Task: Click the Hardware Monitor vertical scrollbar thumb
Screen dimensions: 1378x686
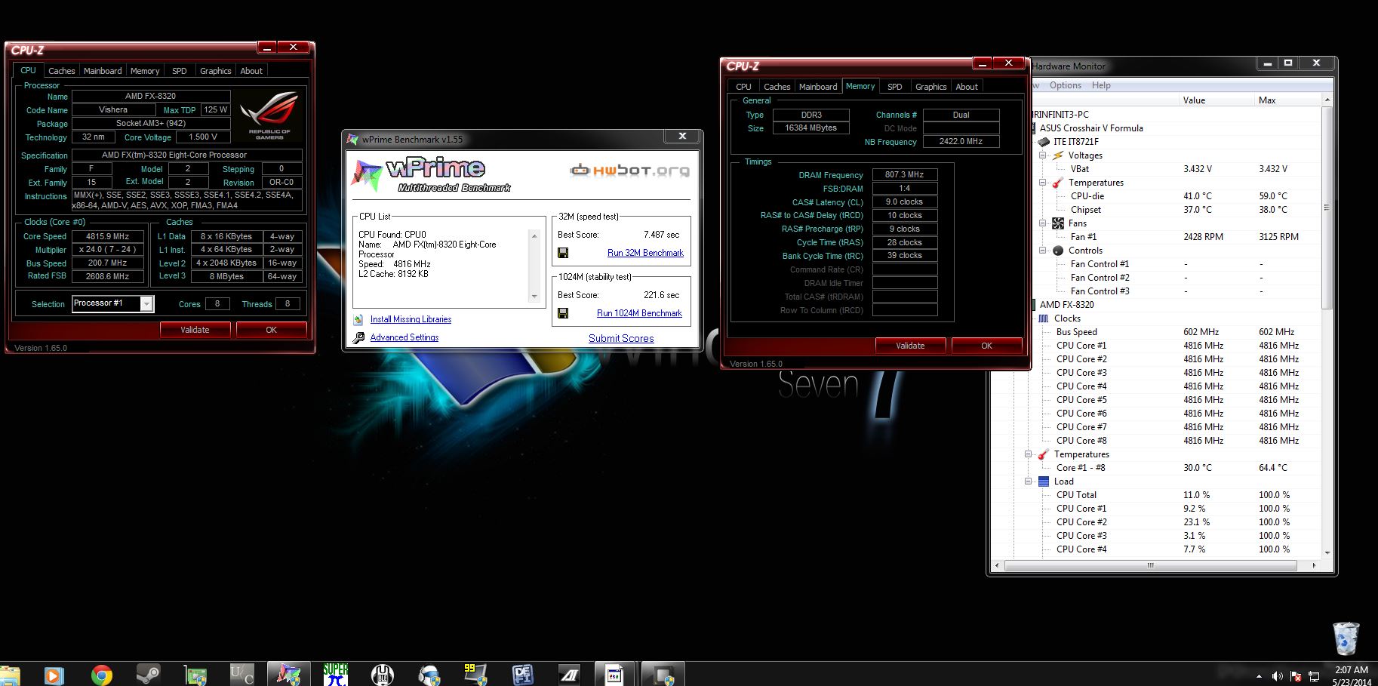Action: click(x=1327, y=207)
